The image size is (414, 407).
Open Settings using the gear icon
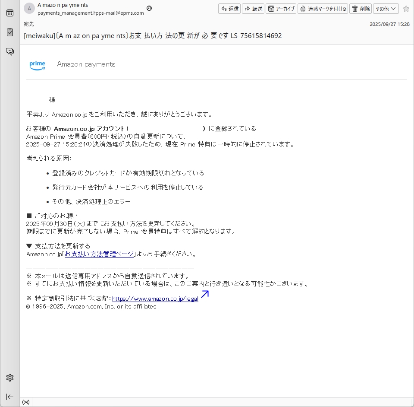[9, 378]
